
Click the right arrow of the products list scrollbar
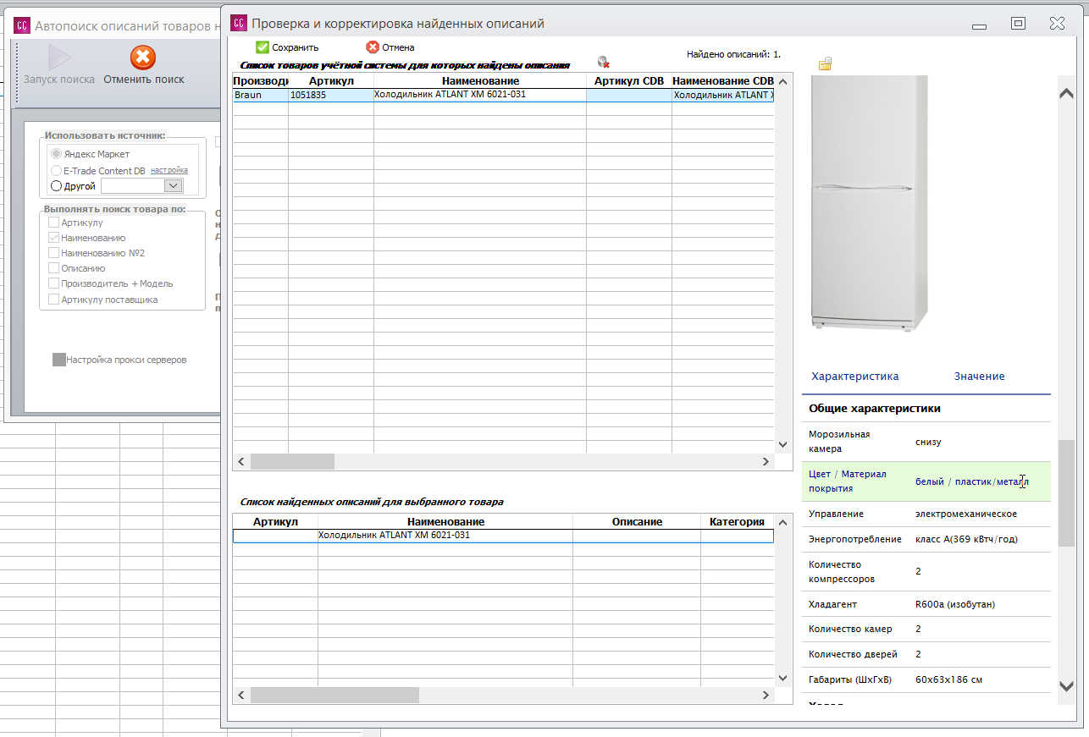point(766,462)
